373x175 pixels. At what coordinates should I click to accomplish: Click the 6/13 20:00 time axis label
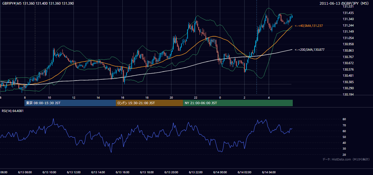click(x=171, y=172)
